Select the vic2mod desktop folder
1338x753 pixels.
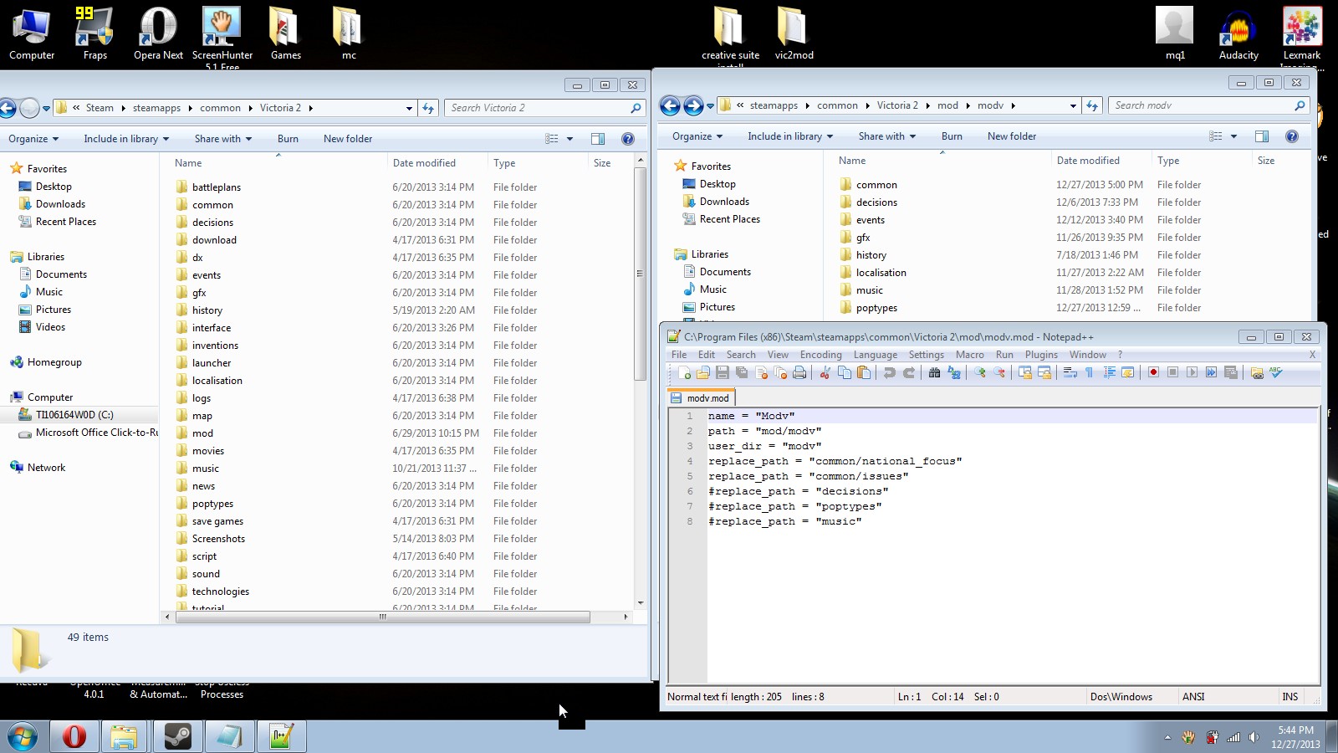coord(794,33)
